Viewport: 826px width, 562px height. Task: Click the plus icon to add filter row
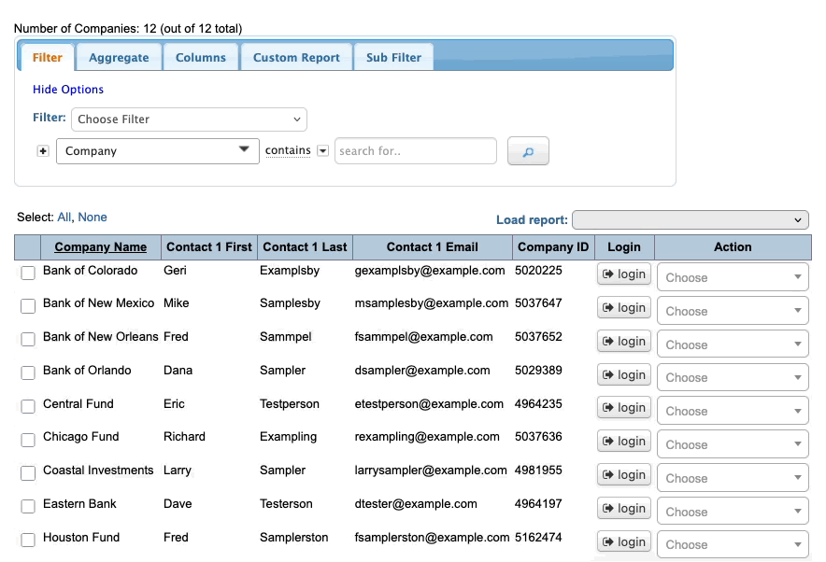[43, 151]
